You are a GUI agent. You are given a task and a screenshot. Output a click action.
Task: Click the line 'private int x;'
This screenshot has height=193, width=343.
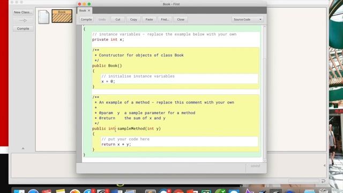(108, 40)
